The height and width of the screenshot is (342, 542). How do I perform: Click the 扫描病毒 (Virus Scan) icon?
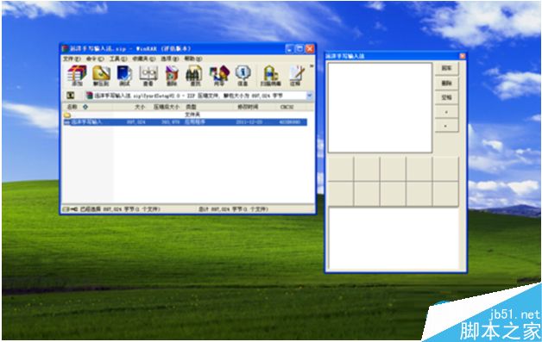(271, 75)
